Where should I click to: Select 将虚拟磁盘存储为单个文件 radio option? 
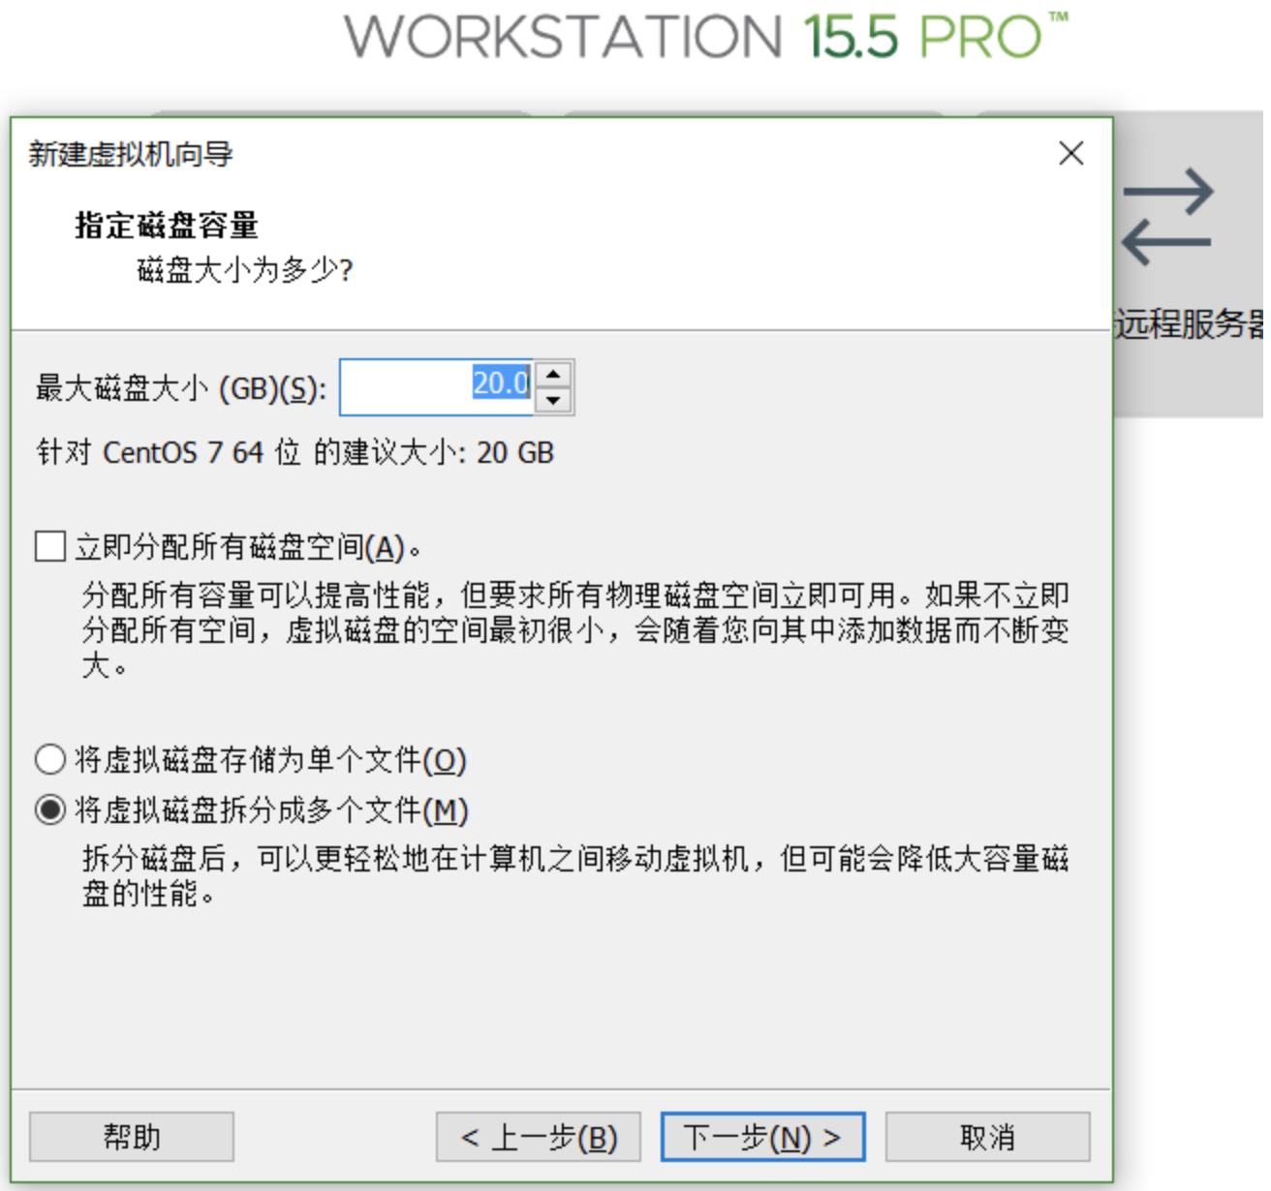(x=50, y=759)
